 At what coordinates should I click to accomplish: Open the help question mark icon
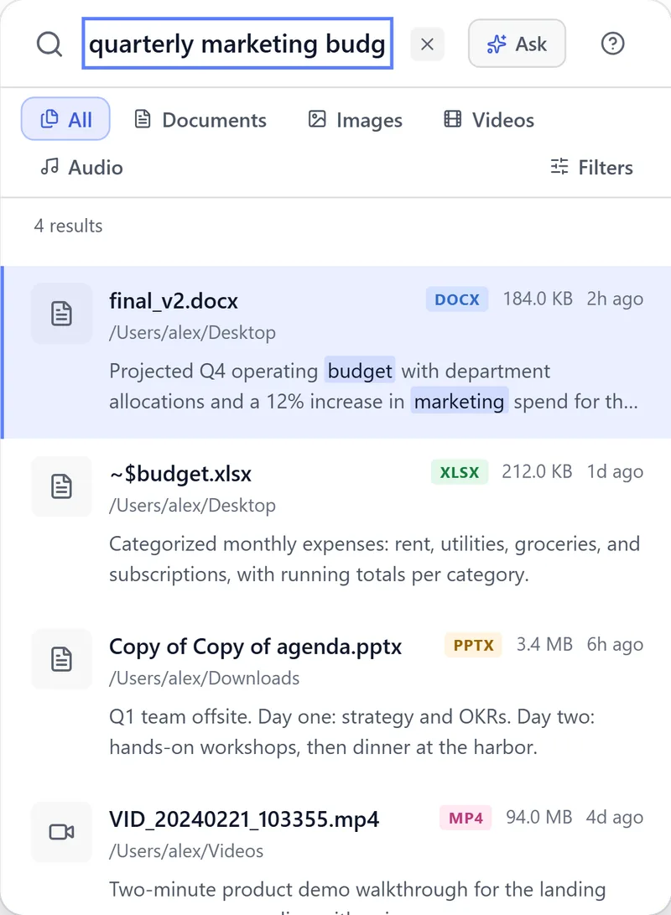tap(612, 44)
